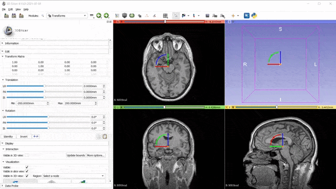
Task: Open the Transforms module dropdown
Action: coord(67,16)
